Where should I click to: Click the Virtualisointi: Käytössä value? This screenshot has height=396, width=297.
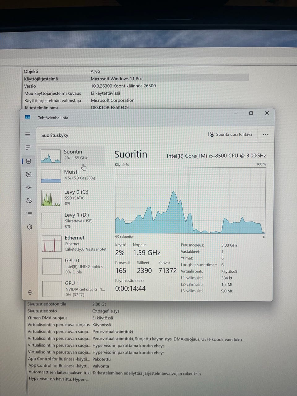(x=229, y=271)
